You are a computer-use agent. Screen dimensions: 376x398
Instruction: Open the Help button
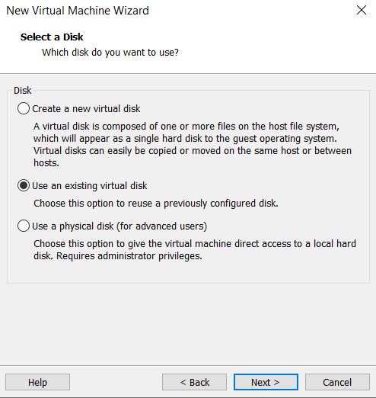[37, 382]
